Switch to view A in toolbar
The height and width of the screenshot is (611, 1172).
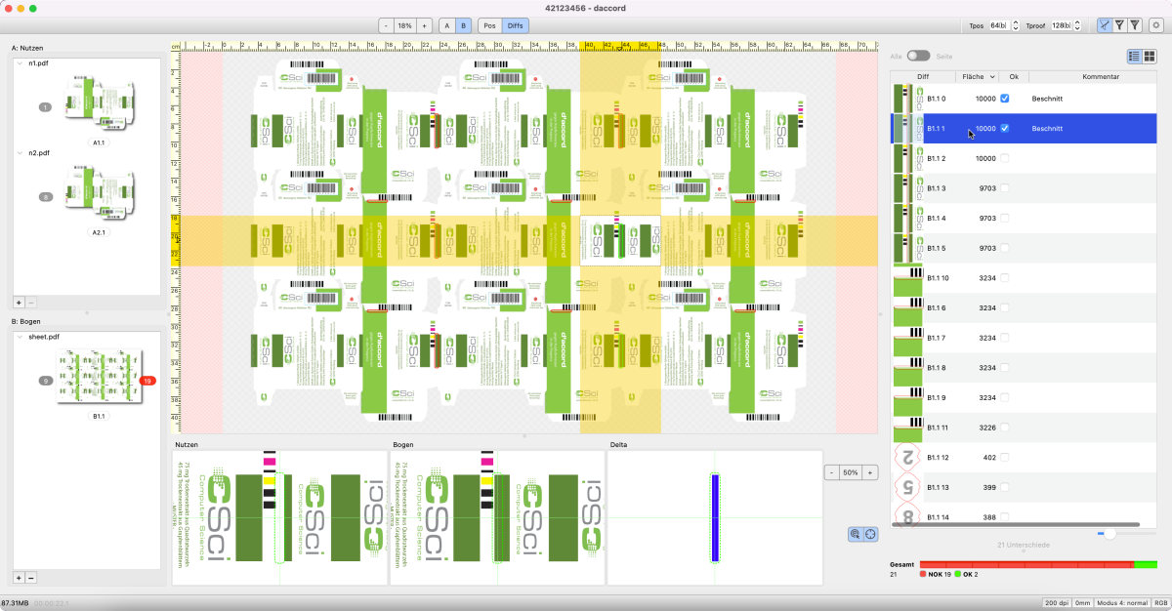[447, 25]
